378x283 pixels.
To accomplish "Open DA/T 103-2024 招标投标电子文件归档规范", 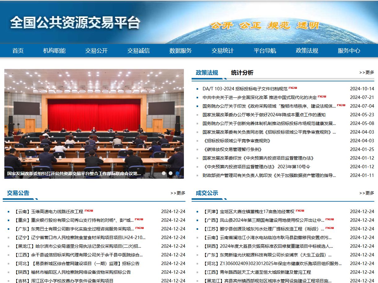I will coord(245,89).
